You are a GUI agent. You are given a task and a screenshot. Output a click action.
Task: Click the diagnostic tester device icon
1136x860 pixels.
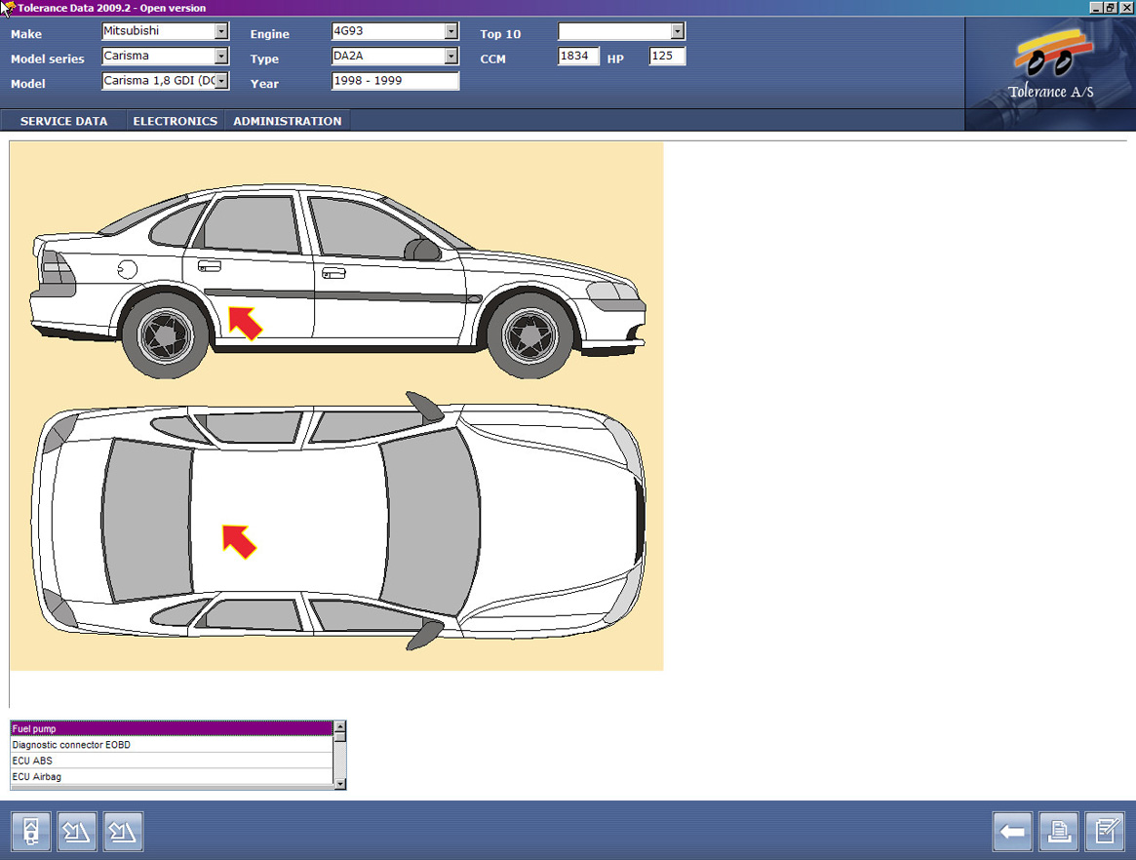point(31,832)
